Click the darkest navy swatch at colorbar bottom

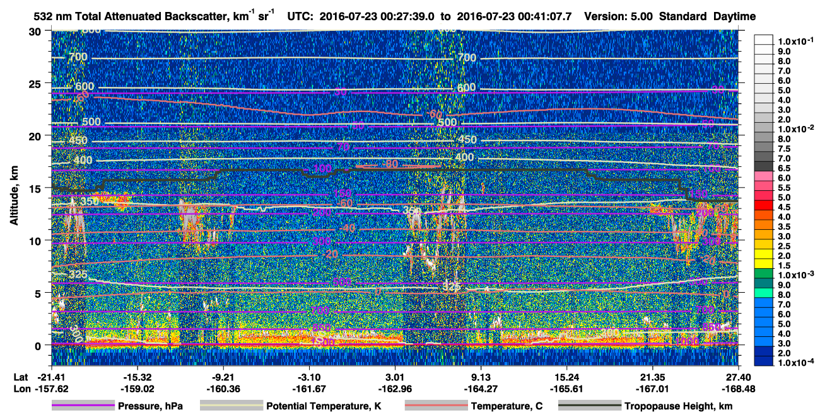tap(763, 360)
